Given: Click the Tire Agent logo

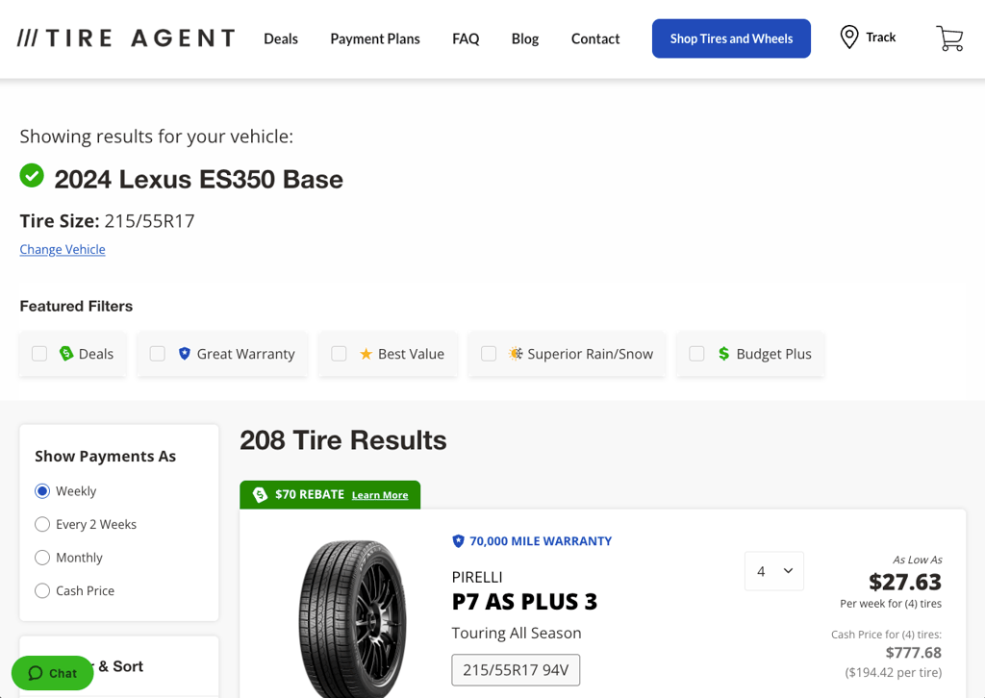Looking at the screenshot, I should coord(126,38).
